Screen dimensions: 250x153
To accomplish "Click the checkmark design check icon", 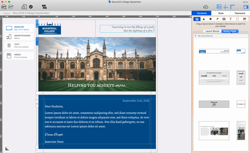I will (31, 7).
